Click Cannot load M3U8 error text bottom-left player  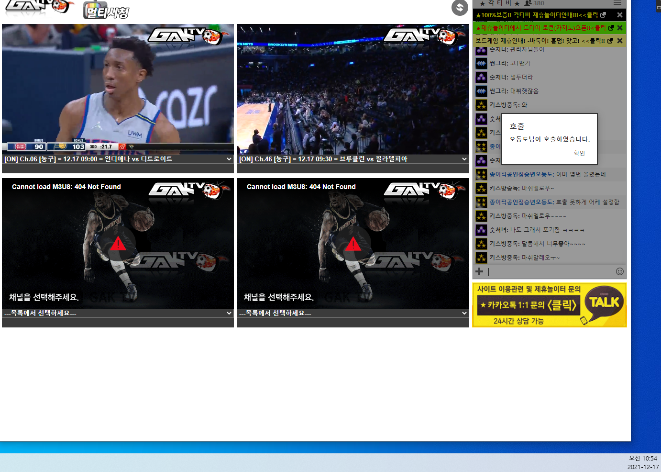pyautogui.click(x=66, y=187)
